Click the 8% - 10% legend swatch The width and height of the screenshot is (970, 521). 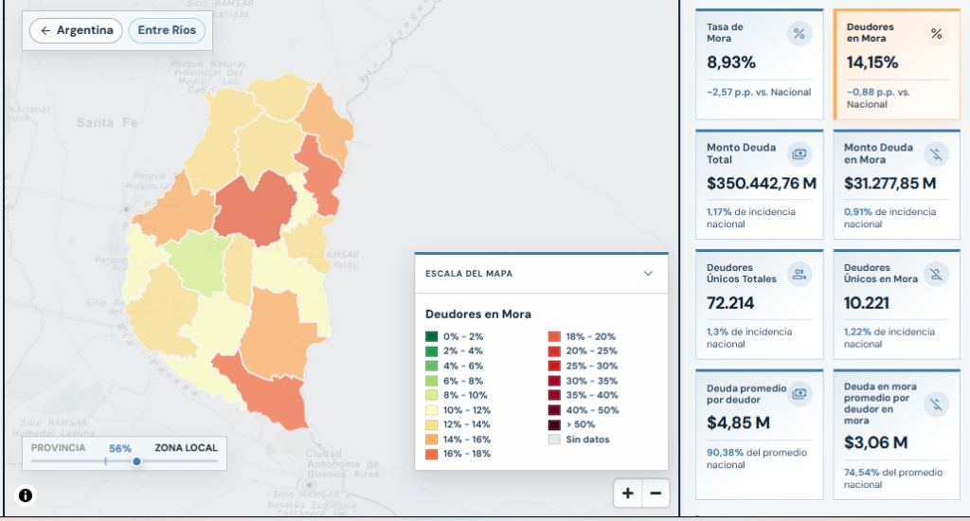tap(431, 395)
